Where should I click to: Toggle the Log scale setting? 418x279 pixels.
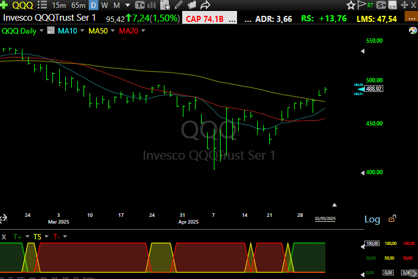[x=372, y=219]
